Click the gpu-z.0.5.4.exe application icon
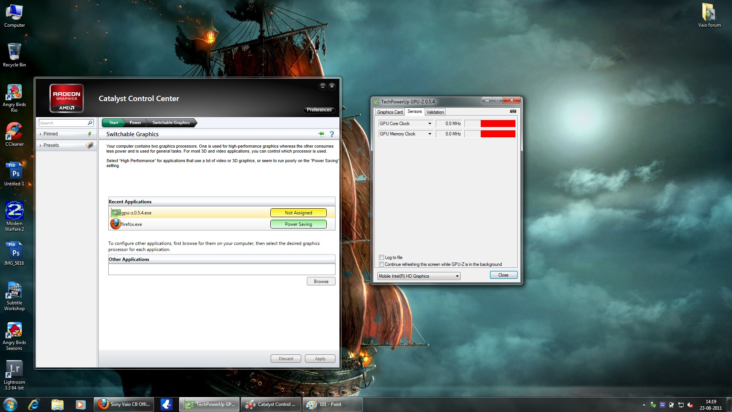This screenshot has width=732, height=412. pos(116,212)
